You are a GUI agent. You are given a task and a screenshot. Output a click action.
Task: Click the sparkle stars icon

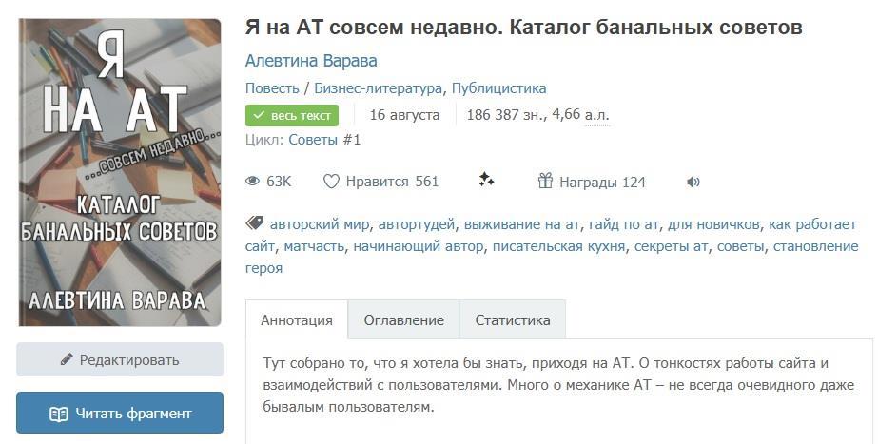(x=487, y=181)
